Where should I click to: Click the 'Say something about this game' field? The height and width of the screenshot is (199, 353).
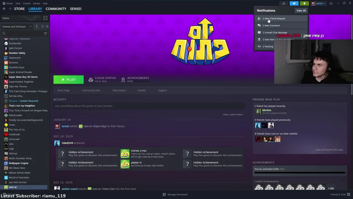(149, 106)
